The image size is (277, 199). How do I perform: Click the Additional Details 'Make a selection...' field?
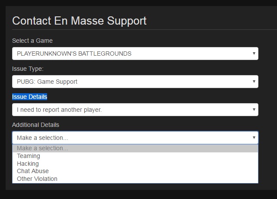[130, 138]
